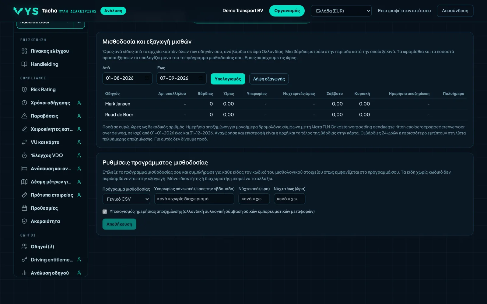Click the Handleiding book icon

[x=24, y=64]
